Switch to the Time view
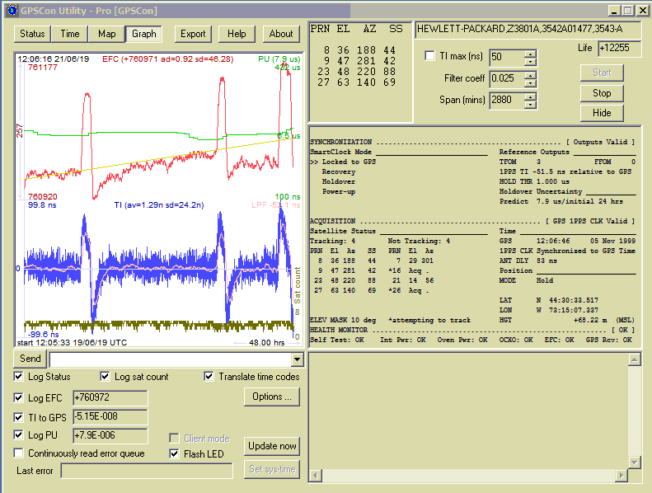The height and width of the screenshot is (493, 652). pos(70,34)
